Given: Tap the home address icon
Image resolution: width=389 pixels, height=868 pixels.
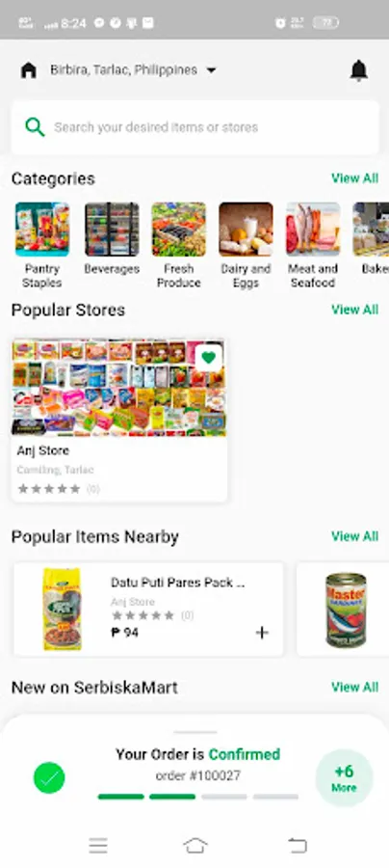Looking at the screenshot, I should 29,70.
